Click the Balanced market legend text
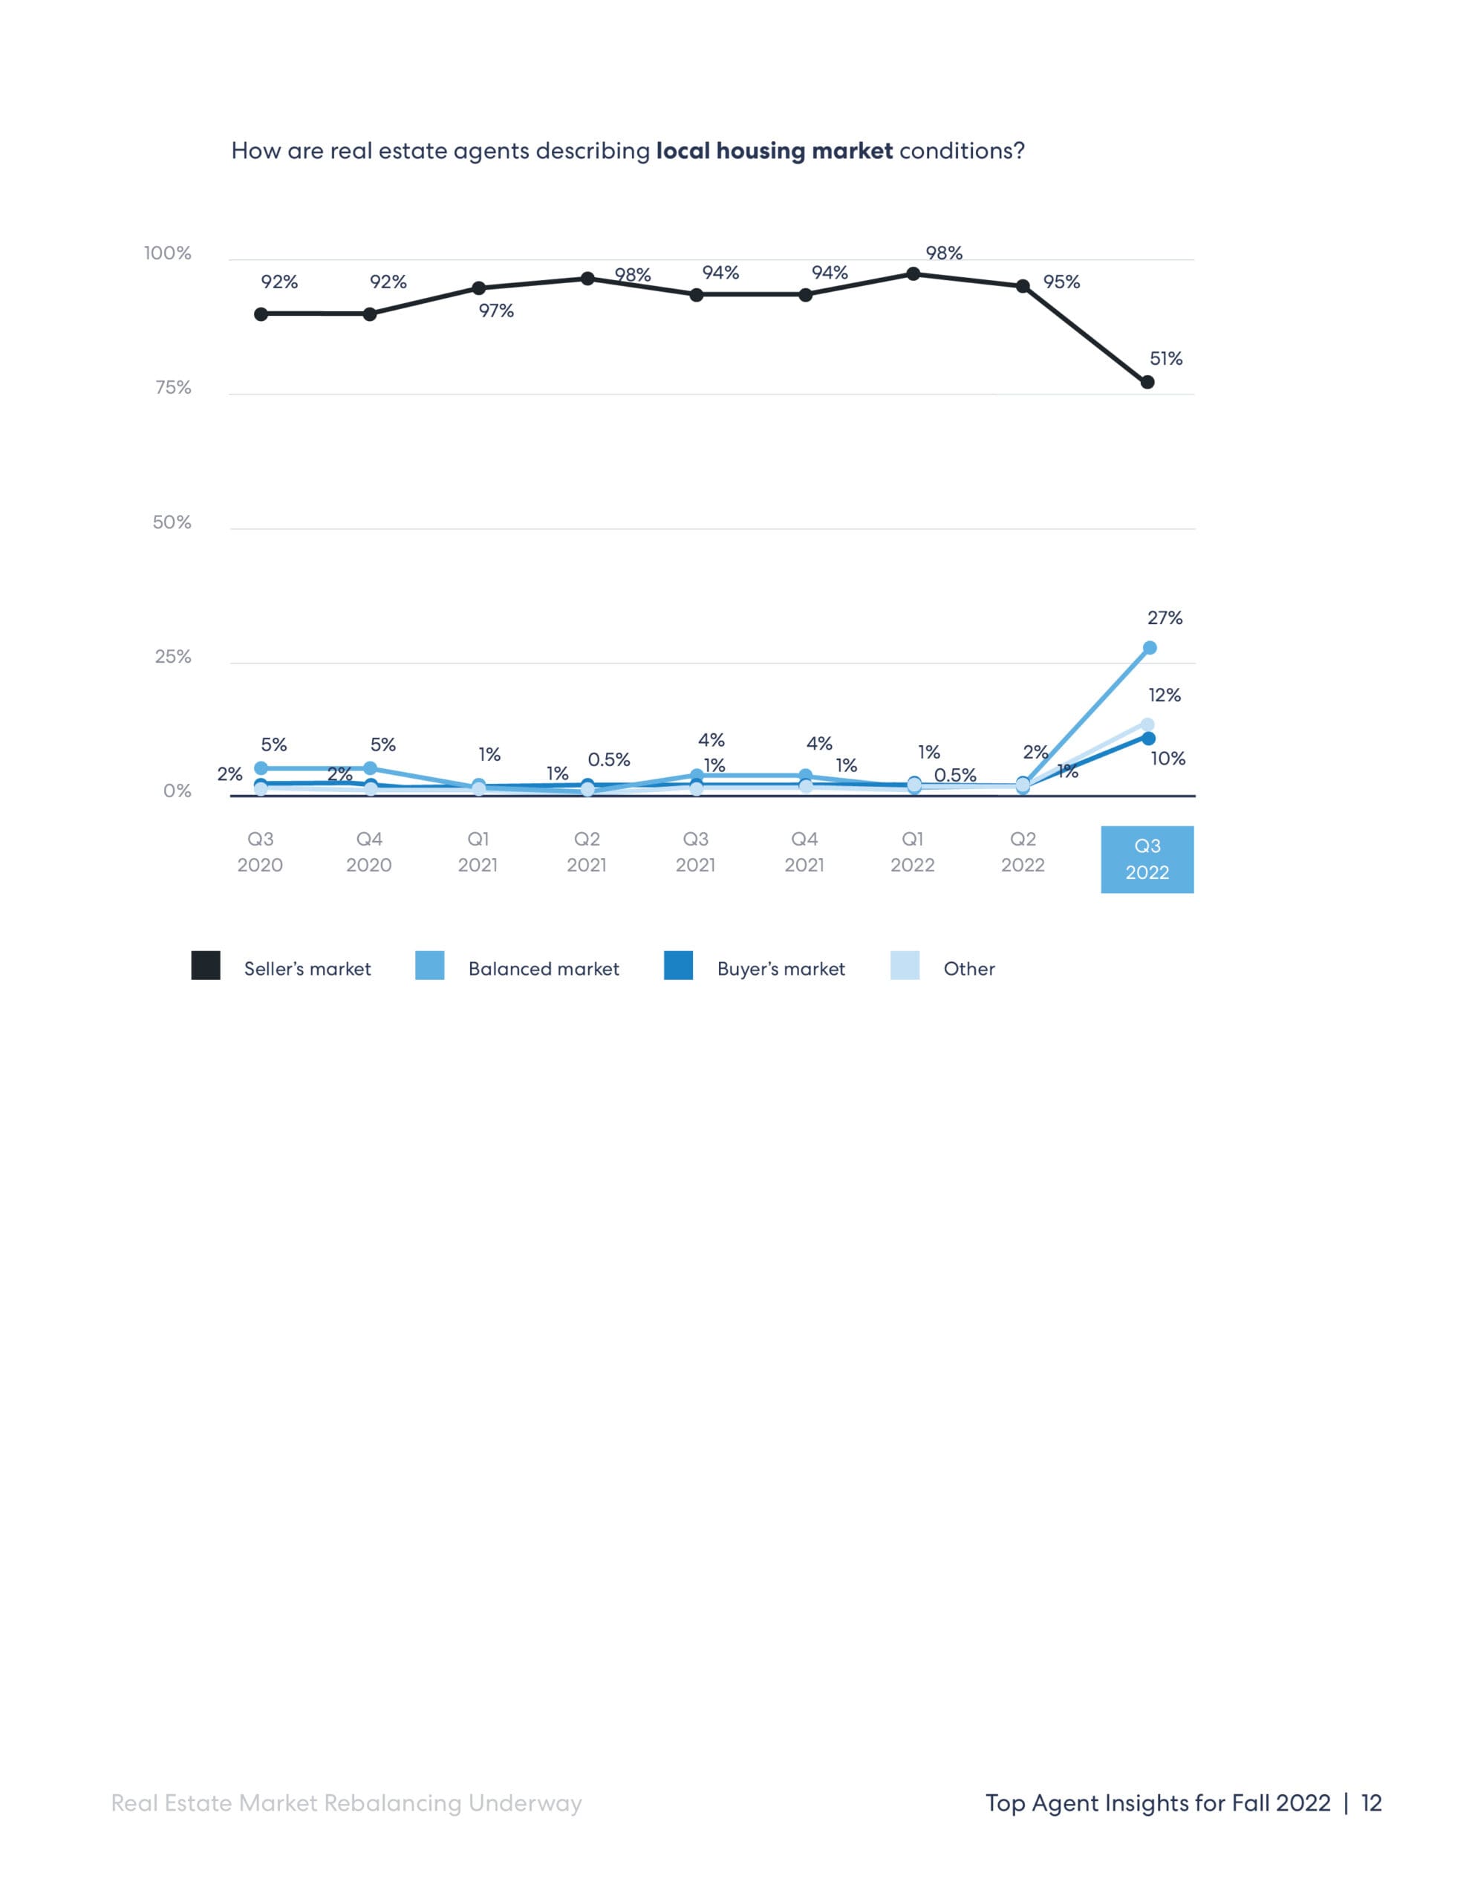The height and width of the screenshot is (1902, 1469). tap(544, 968)
